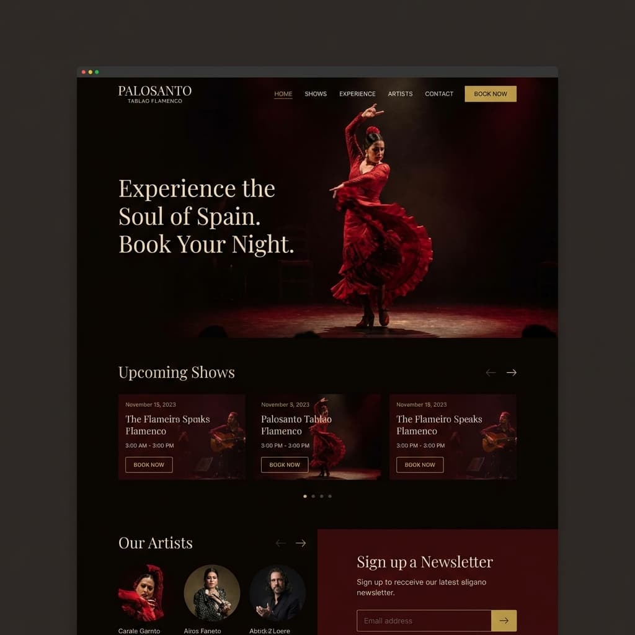635x635 pixels.
Task: Open the Experience navigation item
Action: click(x=357, y=94)
